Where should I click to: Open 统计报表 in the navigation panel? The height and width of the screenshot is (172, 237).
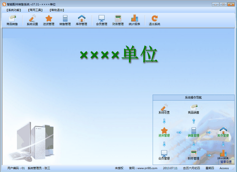click(x=223, y=155)
